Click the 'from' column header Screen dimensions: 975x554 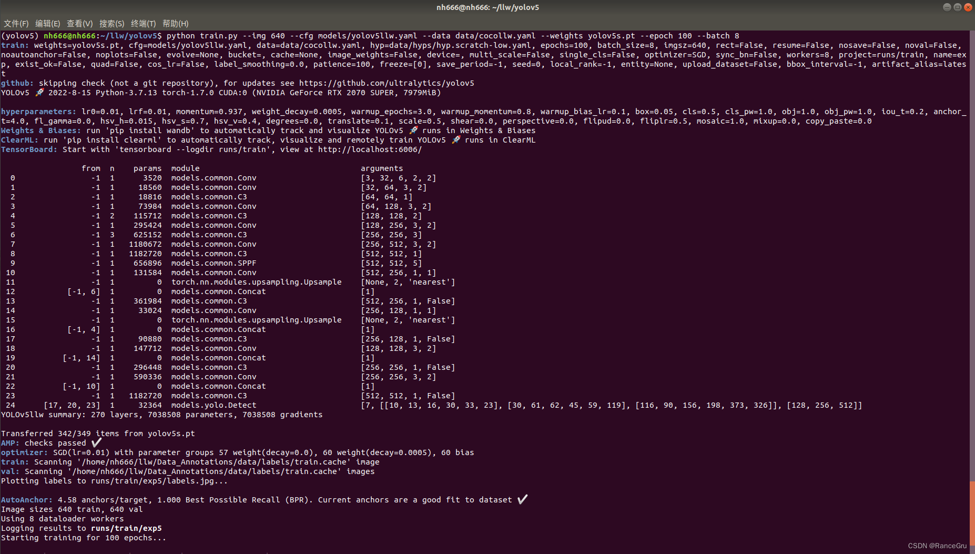91,168
